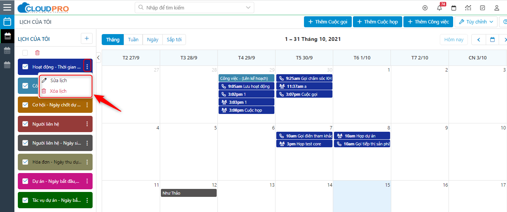Click the Thêm Cuộc gọi button
This screenshot has width=507, height=212.
coord(328,22)
